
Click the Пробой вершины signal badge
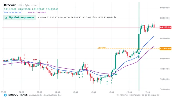(20, 17)
